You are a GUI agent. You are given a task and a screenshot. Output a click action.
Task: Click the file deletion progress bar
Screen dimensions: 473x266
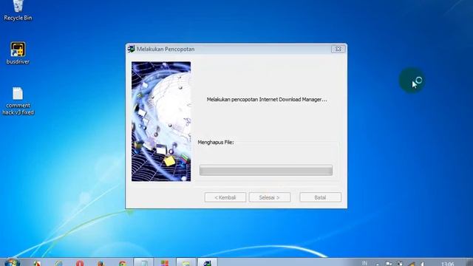[266, 170]
